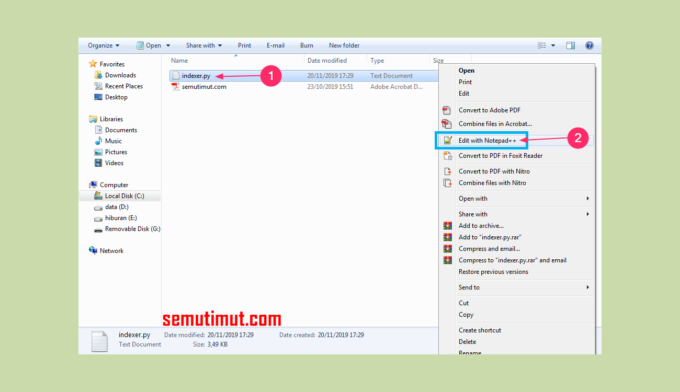Image resolution: width=680 pixels, height=392 pixels.
Task: Click the Downloads icon under Favorites
Action: 98,75
